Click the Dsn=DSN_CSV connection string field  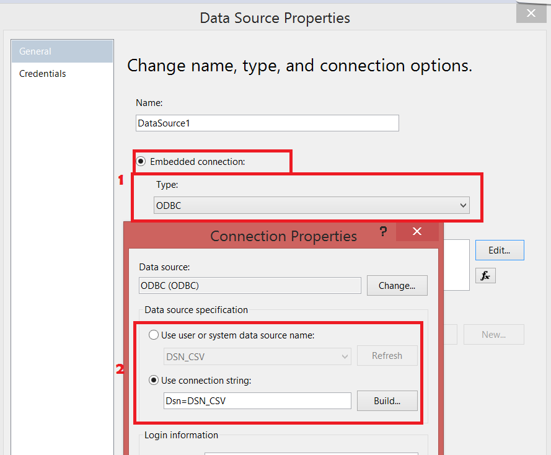[257, 401]
